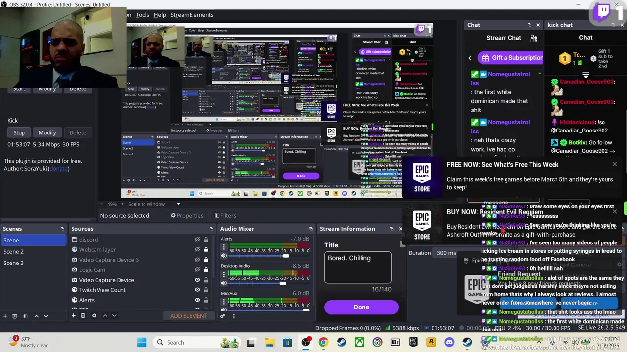This screenshot has height=352, width=627.
Task: Open source Filters button
Action: [225, 215]
